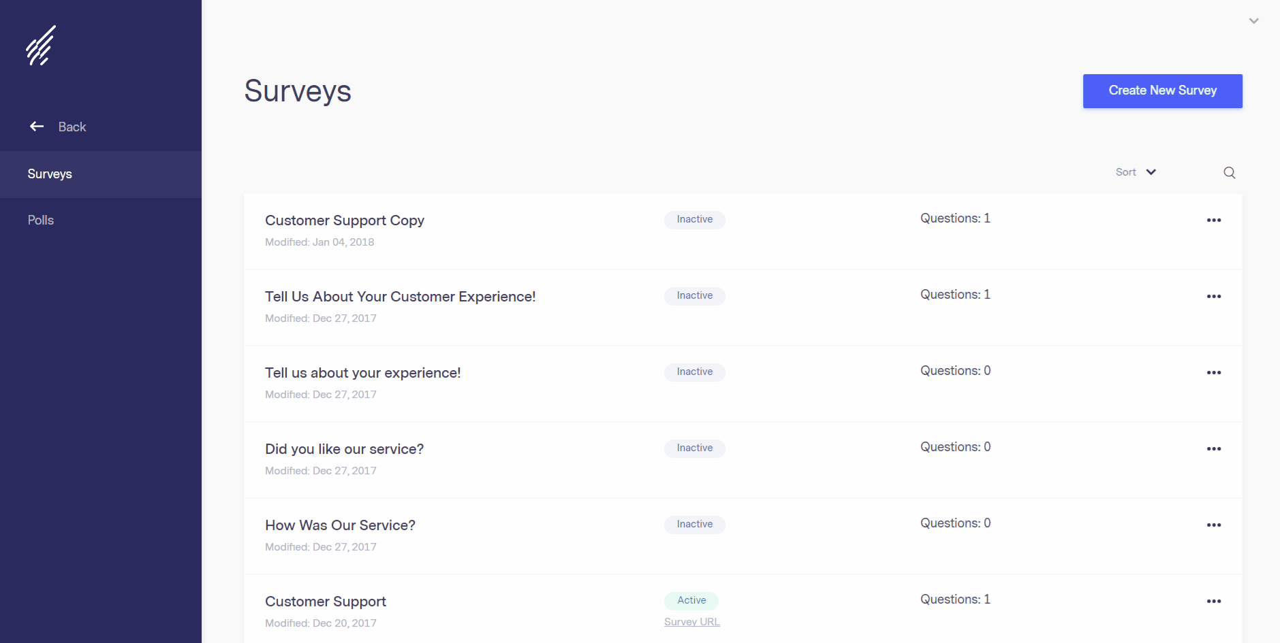Click the Active badge on Customer Support
This screenshot has height=643, width=1280.
[691, 601]
